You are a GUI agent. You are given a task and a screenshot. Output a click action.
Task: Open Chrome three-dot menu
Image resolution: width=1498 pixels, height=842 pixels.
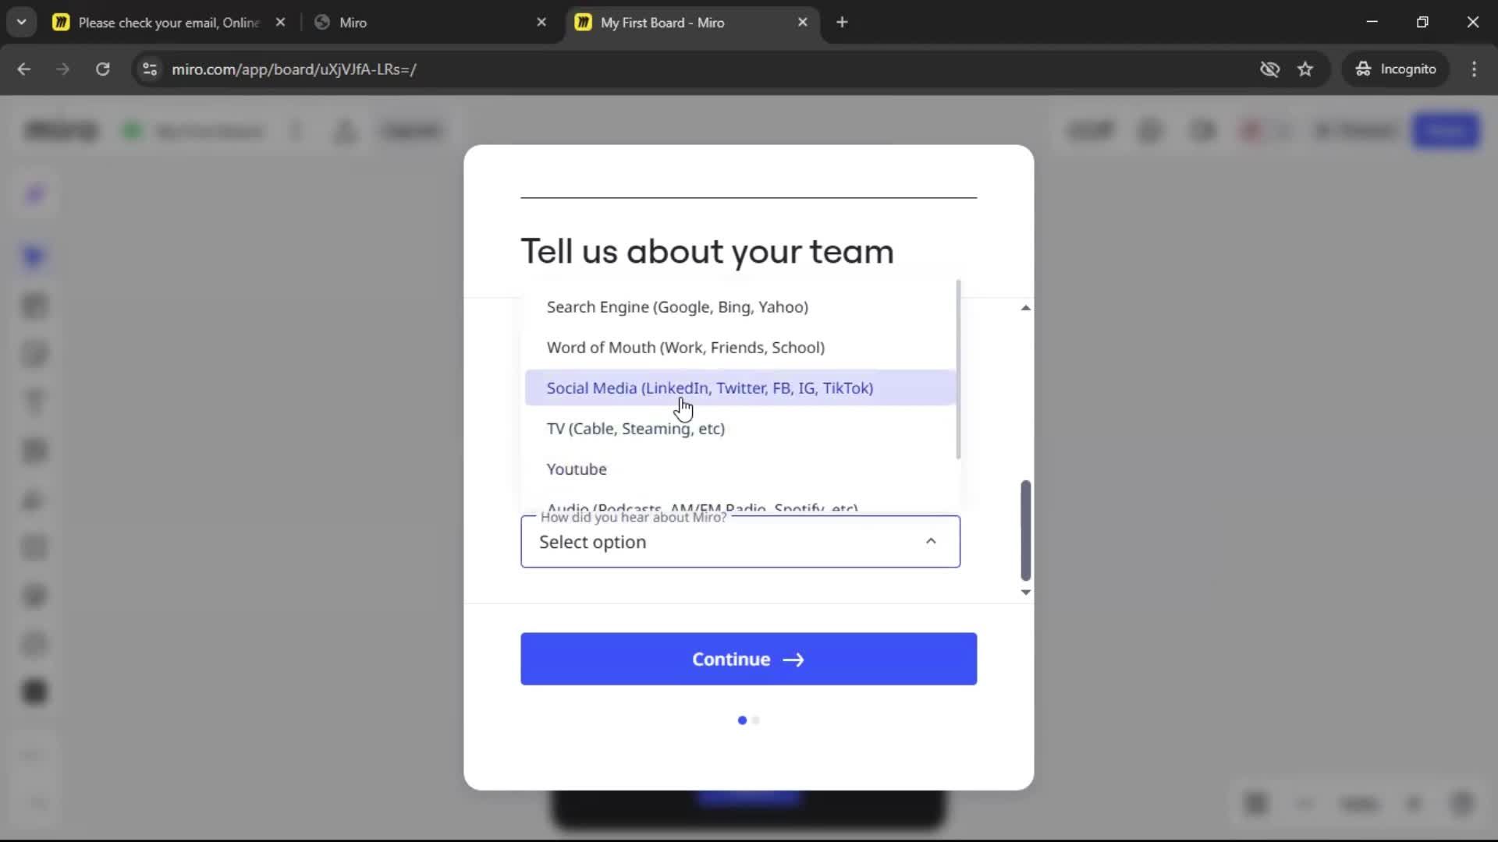click(1474, 69)
